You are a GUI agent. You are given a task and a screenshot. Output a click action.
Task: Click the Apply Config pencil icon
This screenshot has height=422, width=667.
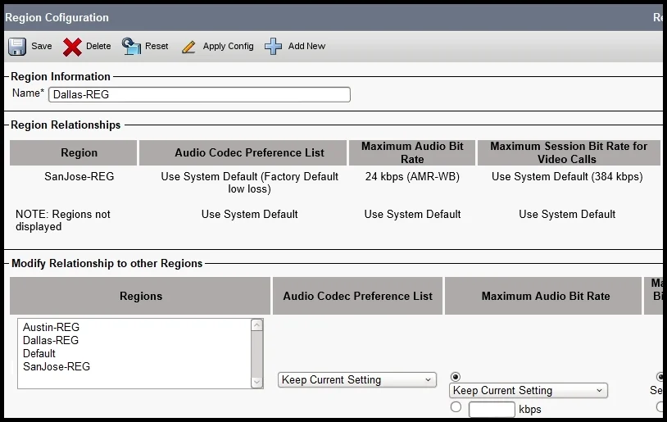188,47
